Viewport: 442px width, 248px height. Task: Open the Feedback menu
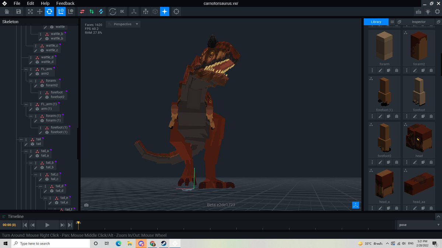(x=65, y=3)
